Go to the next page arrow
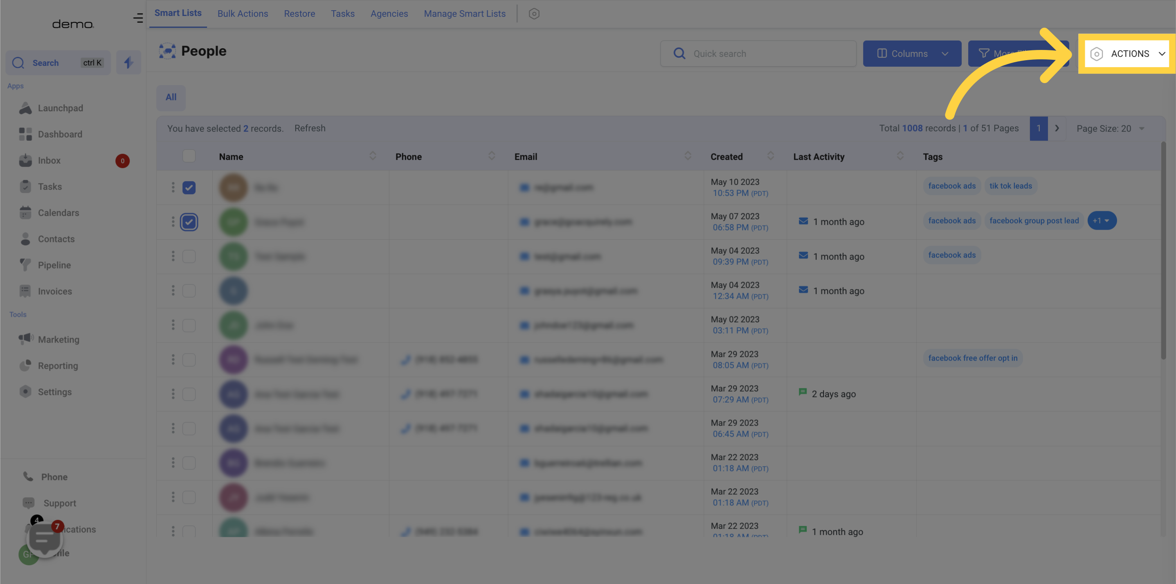The height and width of the screenshot is (584, 1176). point(1057,129)
